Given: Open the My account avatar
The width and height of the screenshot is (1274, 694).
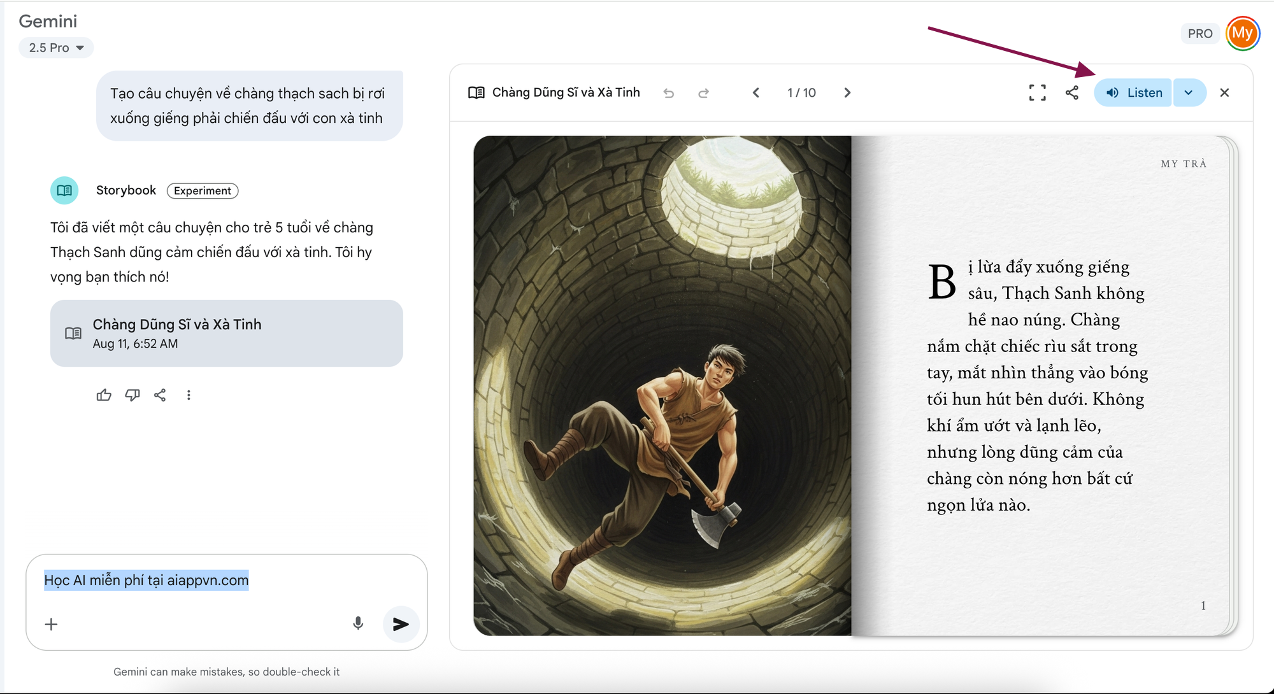Looking at the screenshot, I should (x=1242, y=33).
